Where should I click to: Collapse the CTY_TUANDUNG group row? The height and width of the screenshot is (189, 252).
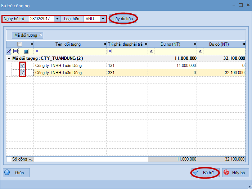(x=9, y=58)
